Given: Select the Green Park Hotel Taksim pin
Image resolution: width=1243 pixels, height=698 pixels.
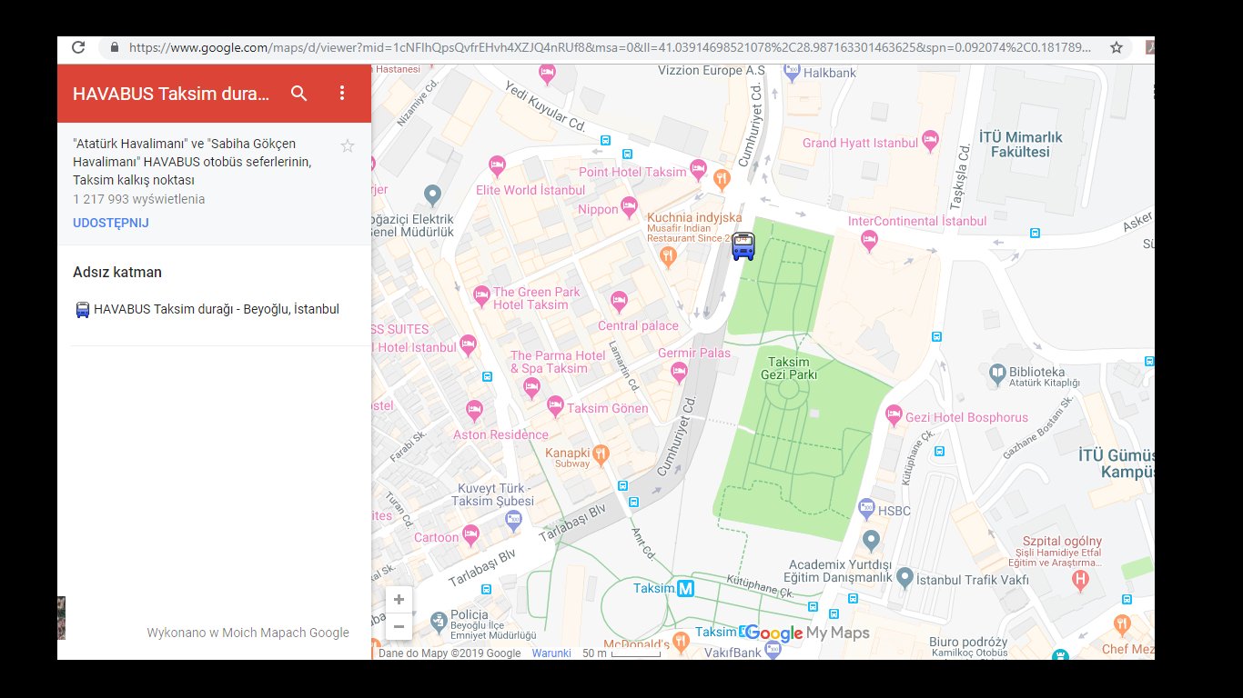Looking at the screenshot, I should coord(482,295).
